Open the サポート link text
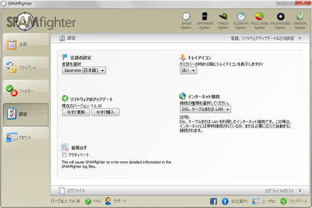This screenshot has height=208, width=312. click(120, 201)
